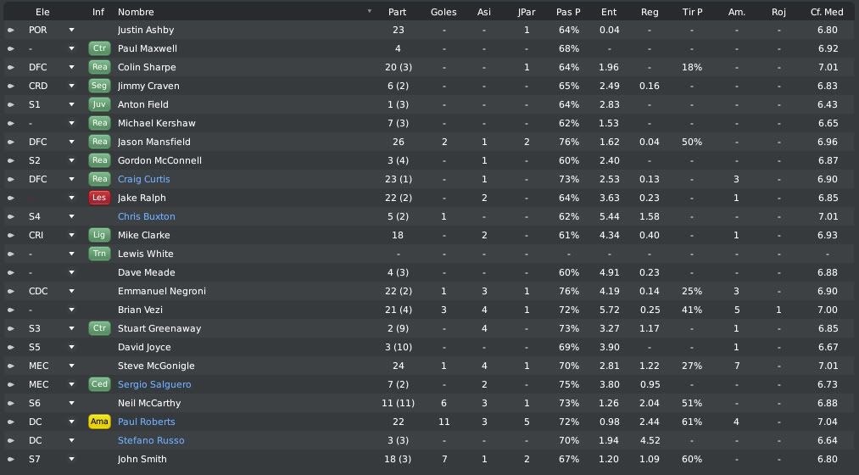Select the Brian Vezi player row
859x475 pixels.
429,310
